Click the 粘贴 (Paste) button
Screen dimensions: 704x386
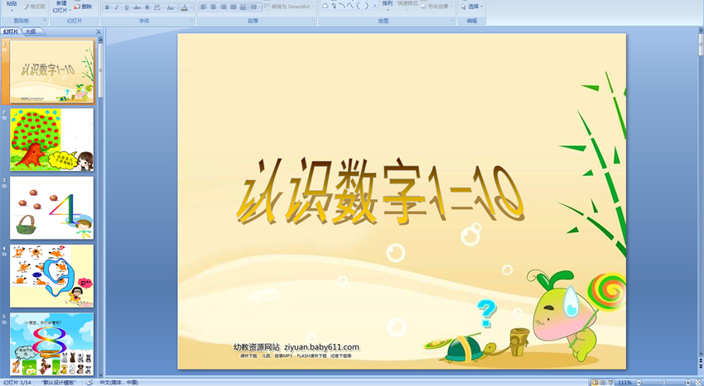pyautogui.click(x=11, y=6)
